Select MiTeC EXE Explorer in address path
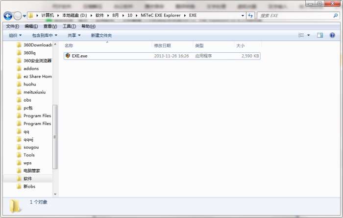The width and height of the screenshot is (343, 218). 161,15
